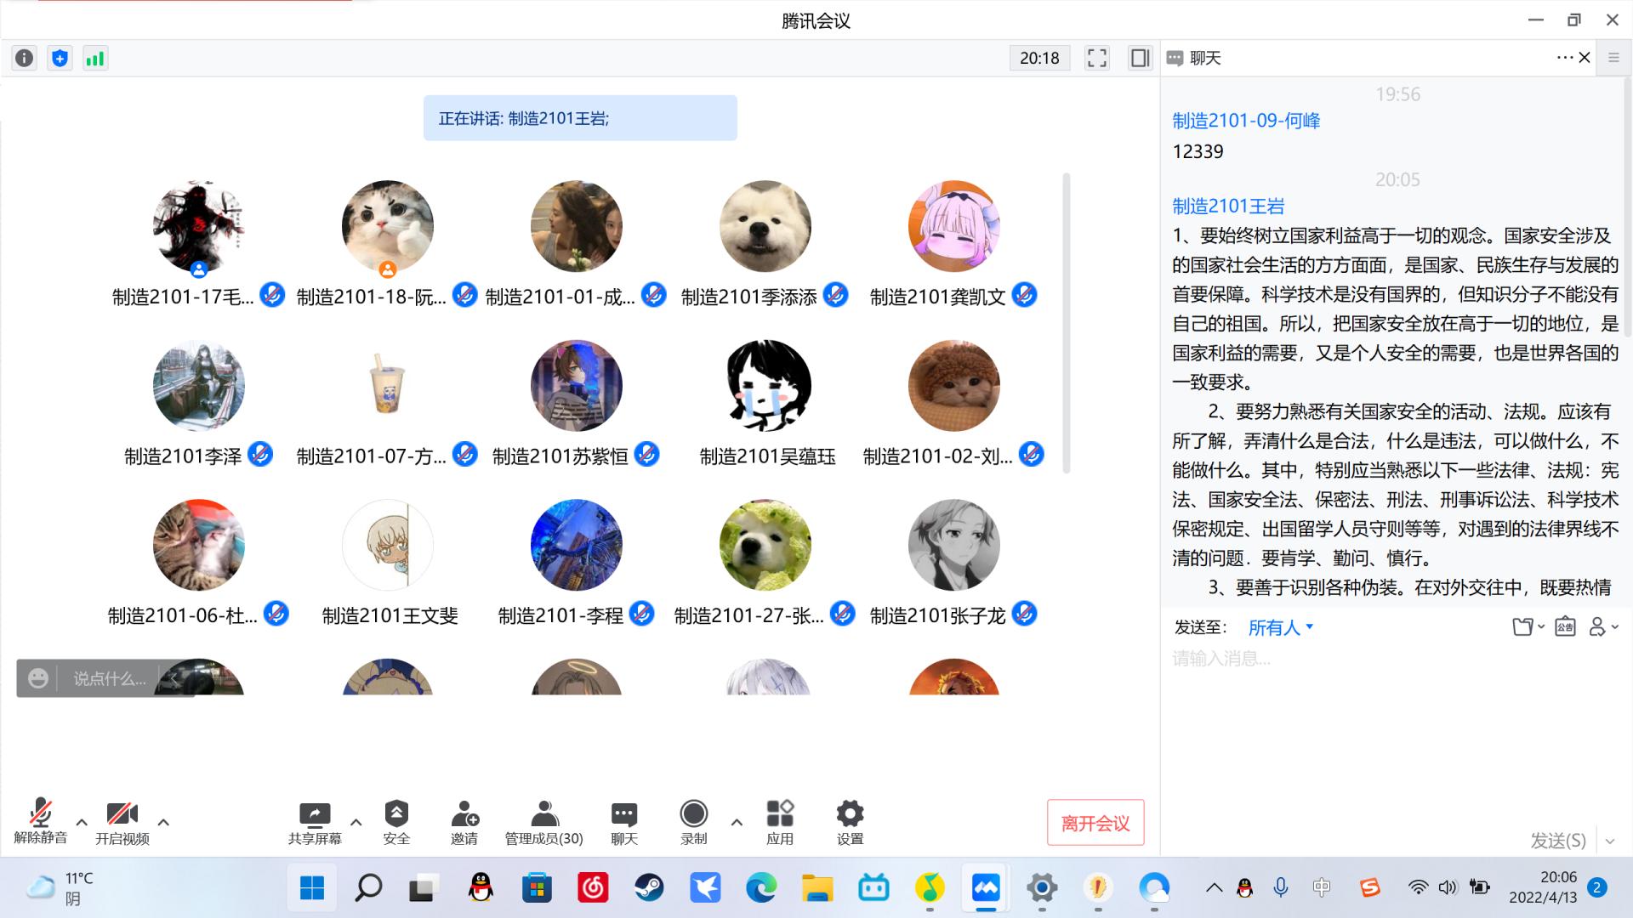Enter fullscreen mode with the expand icon
The width and height of the screenshot is (1633, 918).
[x=1097, y=58]
